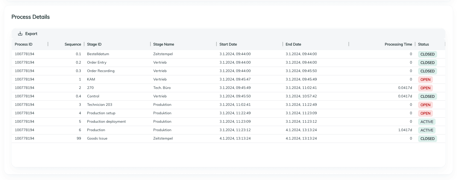Select the Order Recording row

pos(101,71)
